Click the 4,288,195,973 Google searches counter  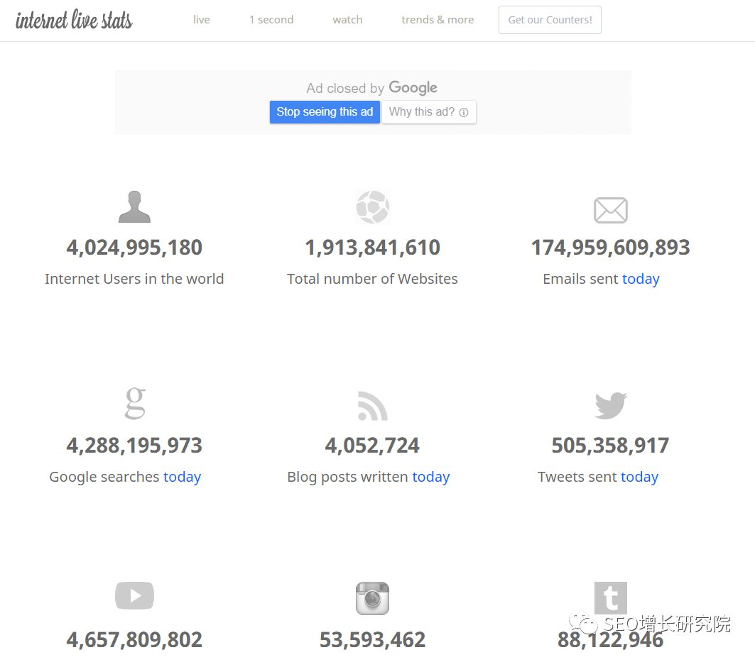[x=134, y=446]
